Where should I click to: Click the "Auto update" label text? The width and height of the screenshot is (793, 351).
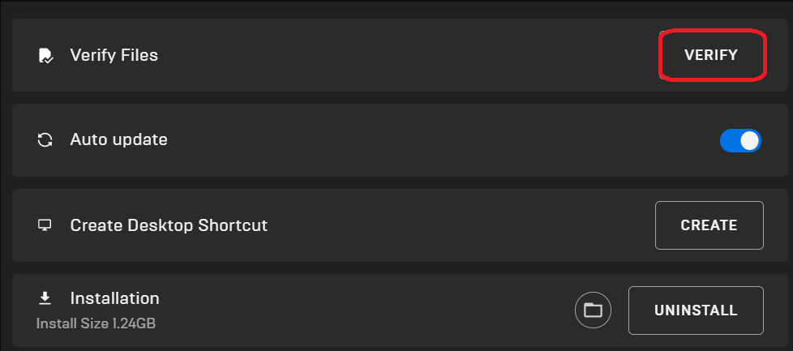pyautogui.click(x=118, y=140)
